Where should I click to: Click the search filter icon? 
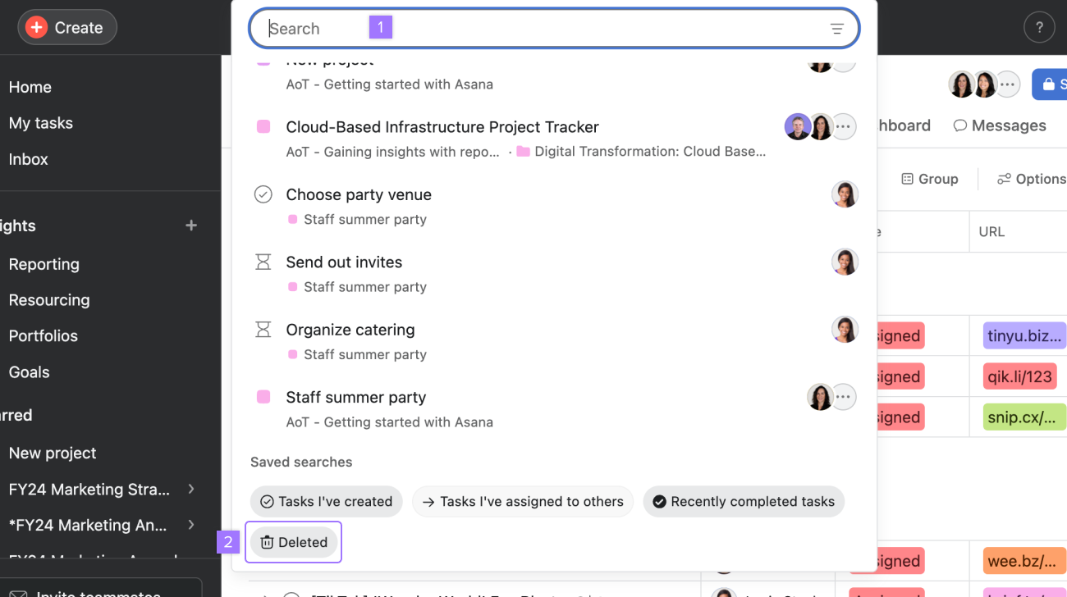coord(836,29)
